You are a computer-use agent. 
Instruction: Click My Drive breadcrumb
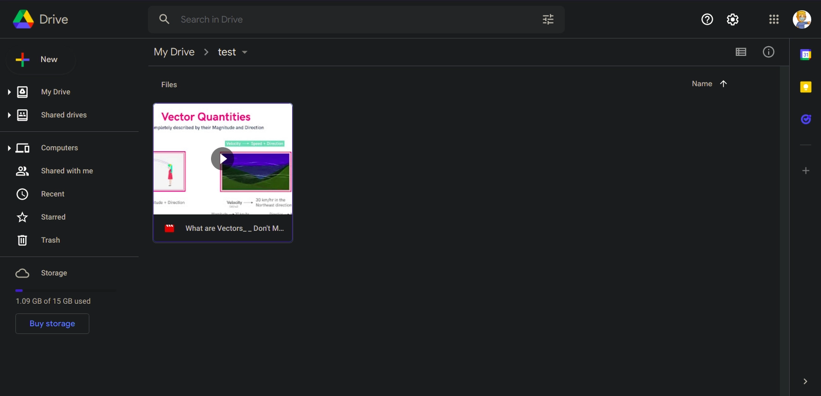point(174,52)
